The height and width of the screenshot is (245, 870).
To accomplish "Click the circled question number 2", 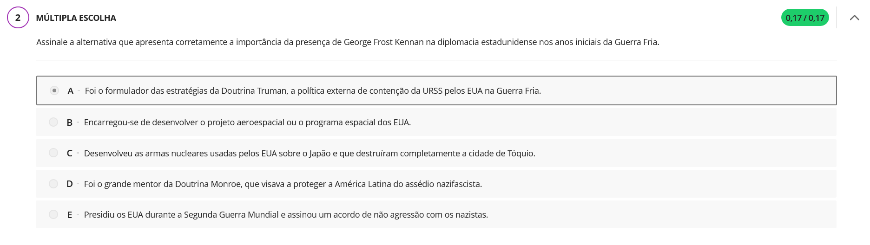I will tap(18, 18).
